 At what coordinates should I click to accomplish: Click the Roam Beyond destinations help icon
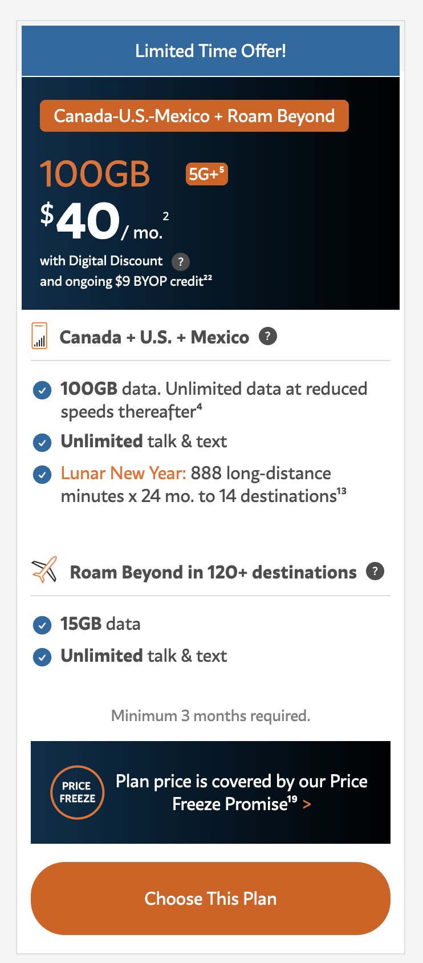click(x=375, y=571)
